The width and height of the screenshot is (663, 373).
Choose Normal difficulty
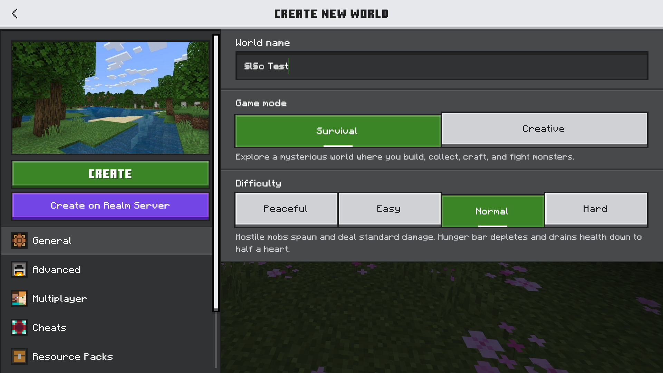(x=492, y=211)
